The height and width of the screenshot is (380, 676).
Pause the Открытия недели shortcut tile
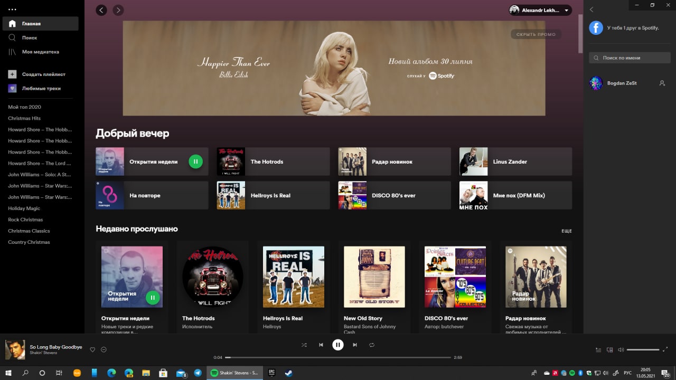[x=195, y=161]
